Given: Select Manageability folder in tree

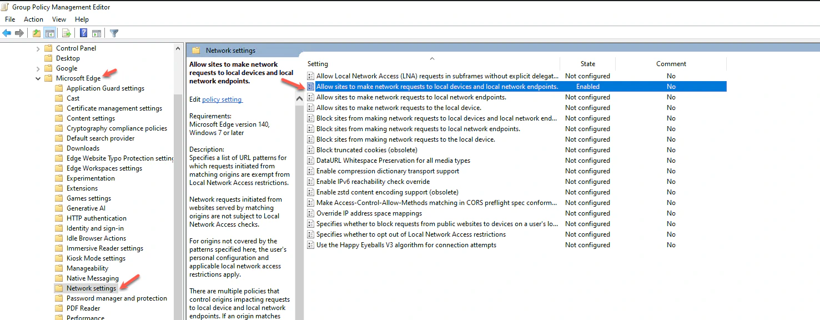Looking at the screenshot, I should (x=88, y=268).
